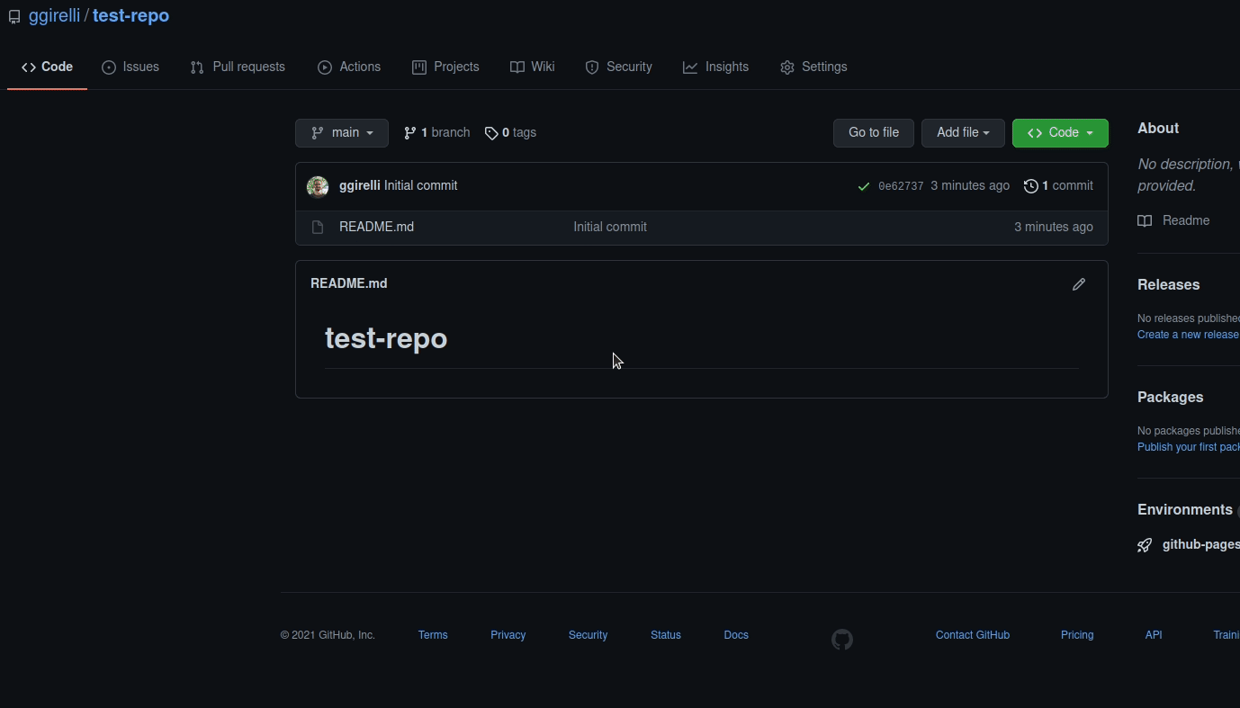Click the test-repo heading in README

386,338
